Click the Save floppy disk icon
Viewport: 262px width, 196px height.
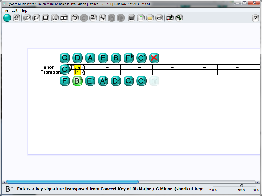pyautogui.click(x=132, y=18)
